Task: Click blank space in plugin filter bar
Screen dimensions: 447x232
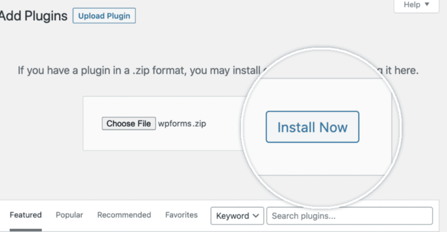Action: [x=203, y=226]
